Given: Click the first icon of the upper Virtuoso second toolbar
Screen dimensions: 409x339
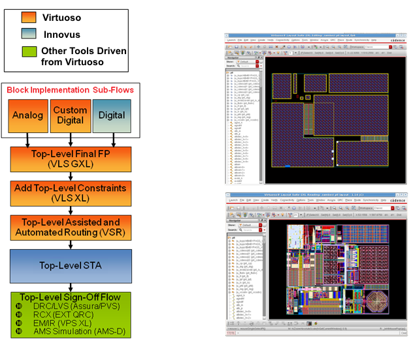Looking at the screenshot, I should 230,53.
